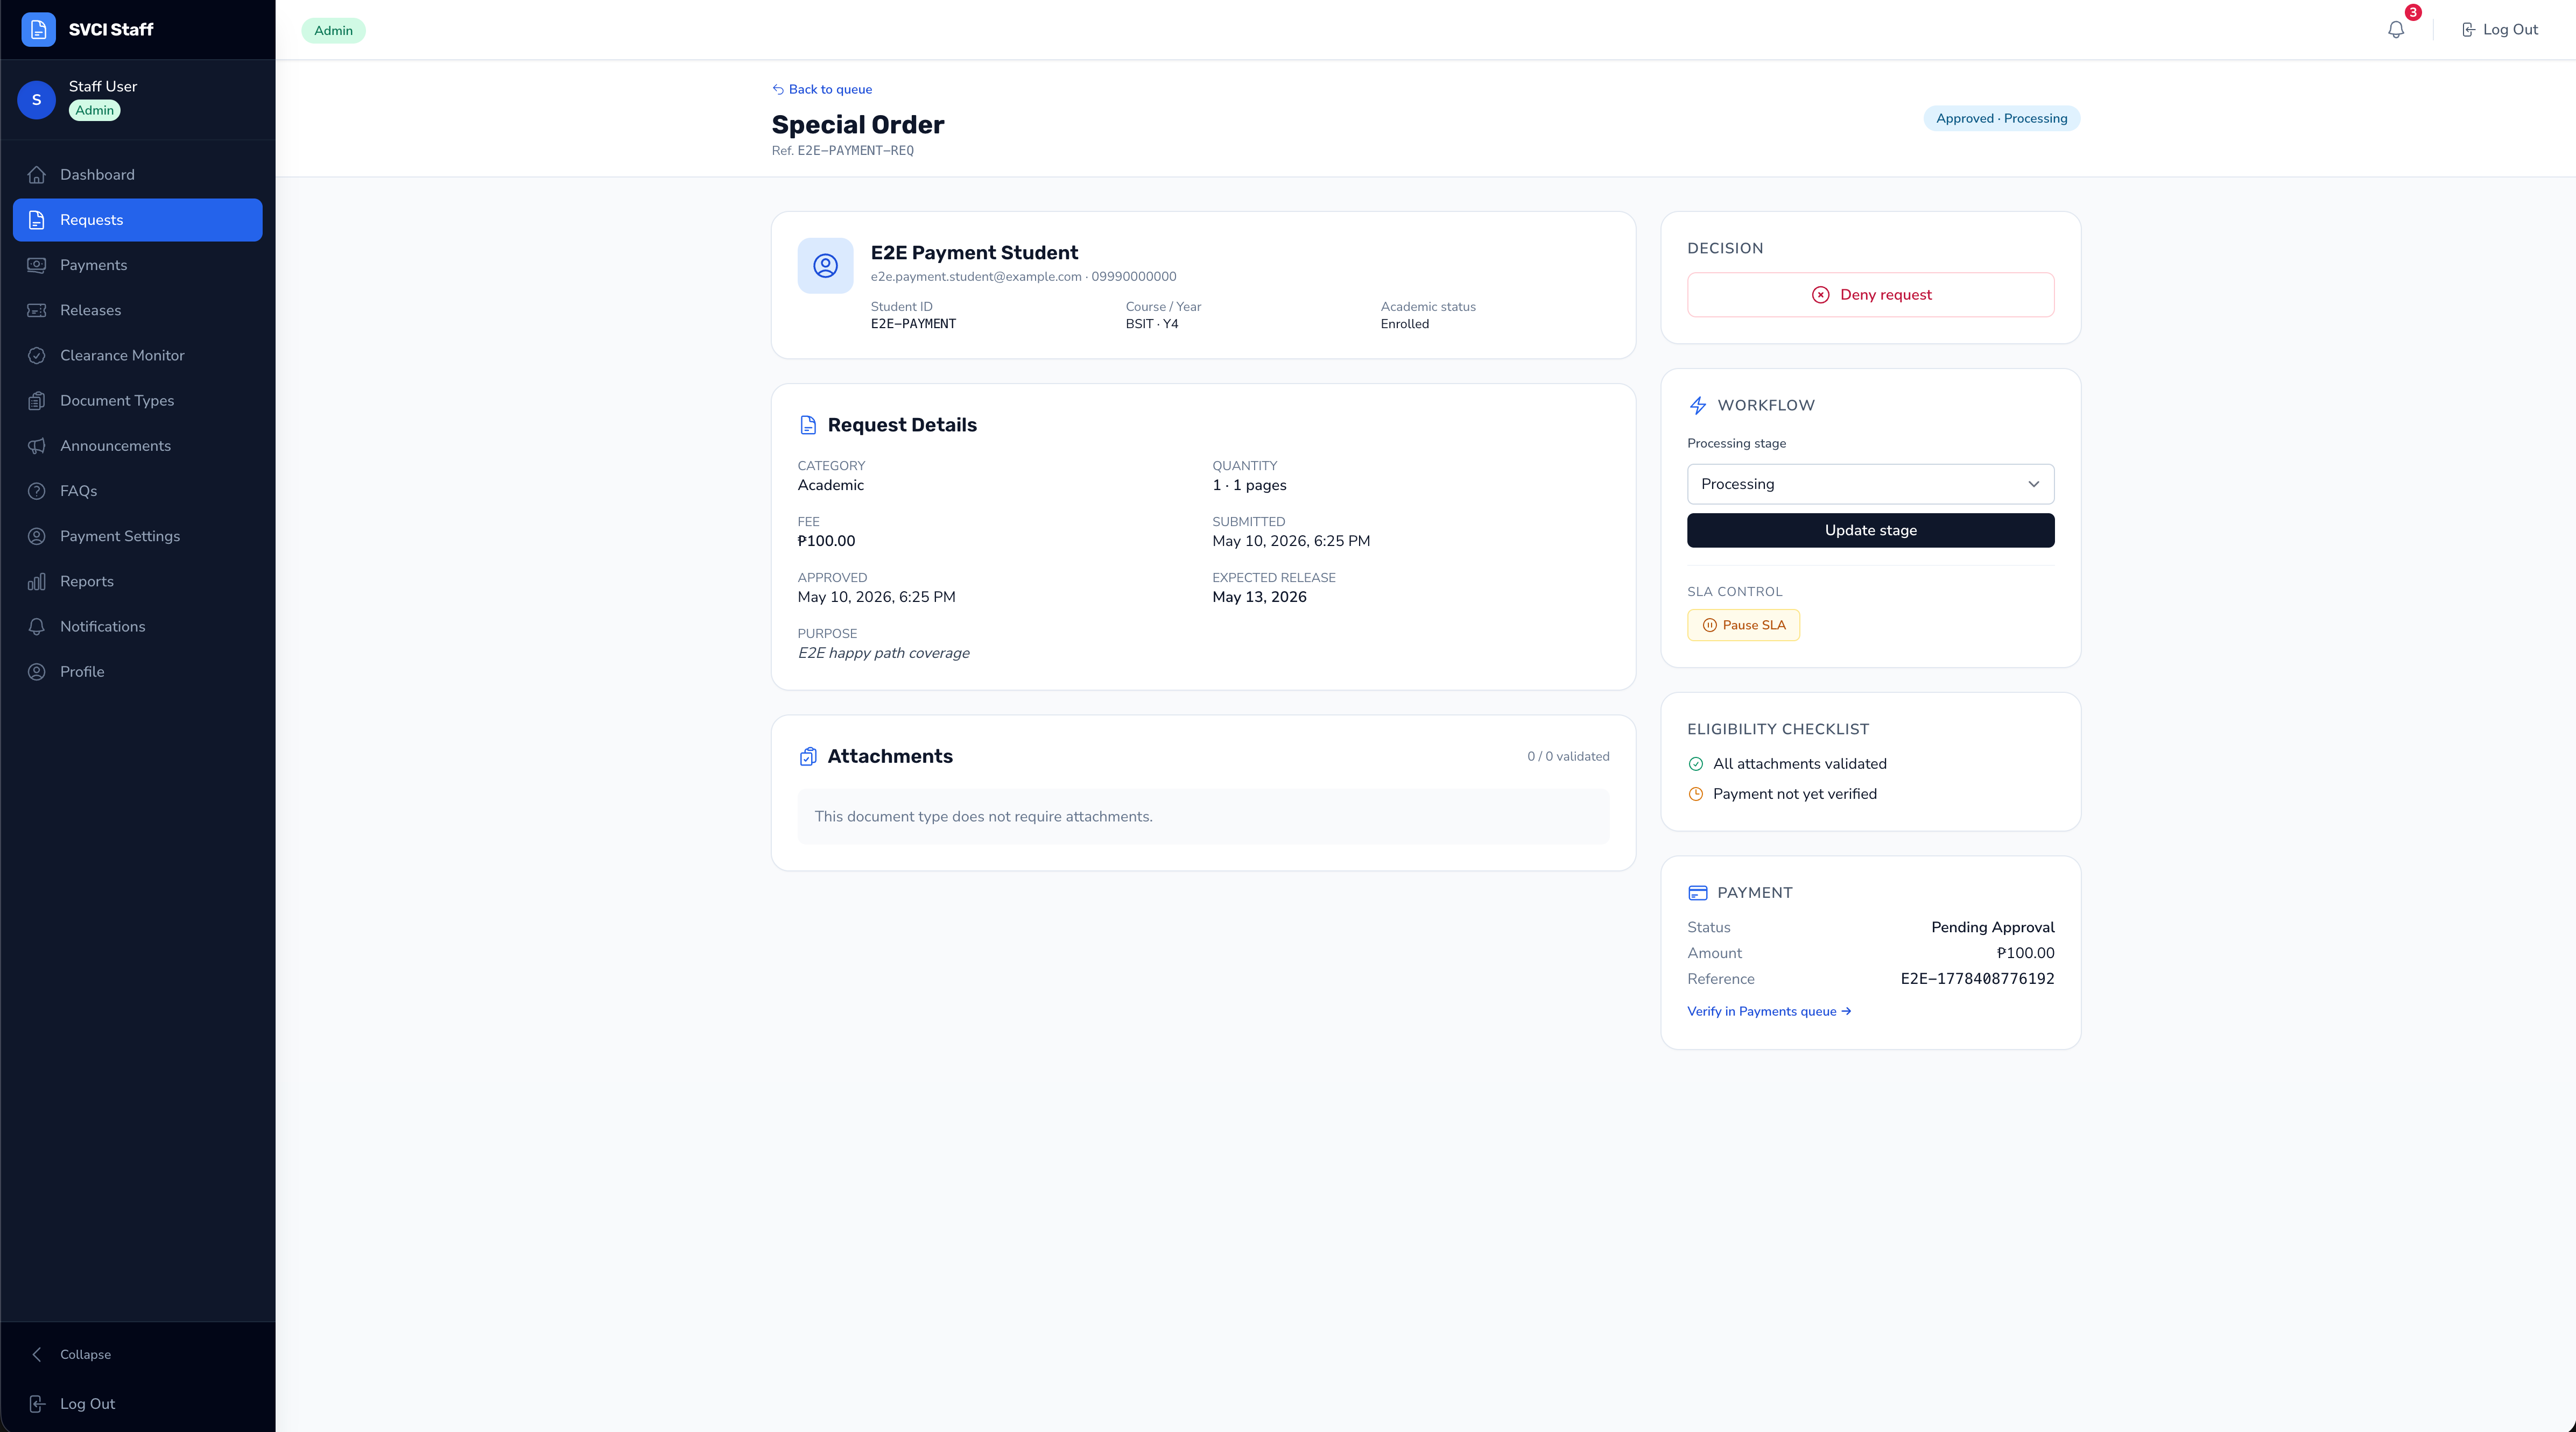Open the notification bell with badge 3
The height and width of the screenshot is (1432, 2576).
pos(2396,29)
